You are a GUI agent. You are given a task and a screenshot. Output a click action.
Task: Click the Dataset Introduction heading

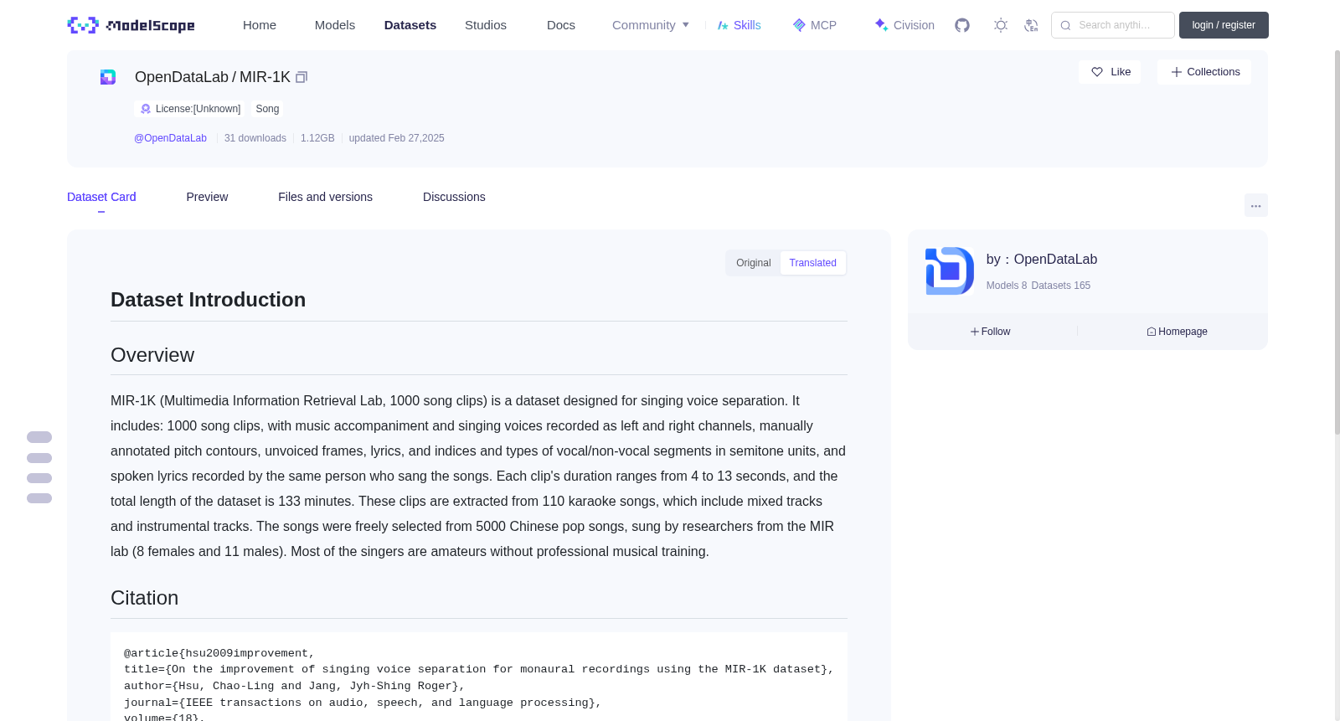209,300
